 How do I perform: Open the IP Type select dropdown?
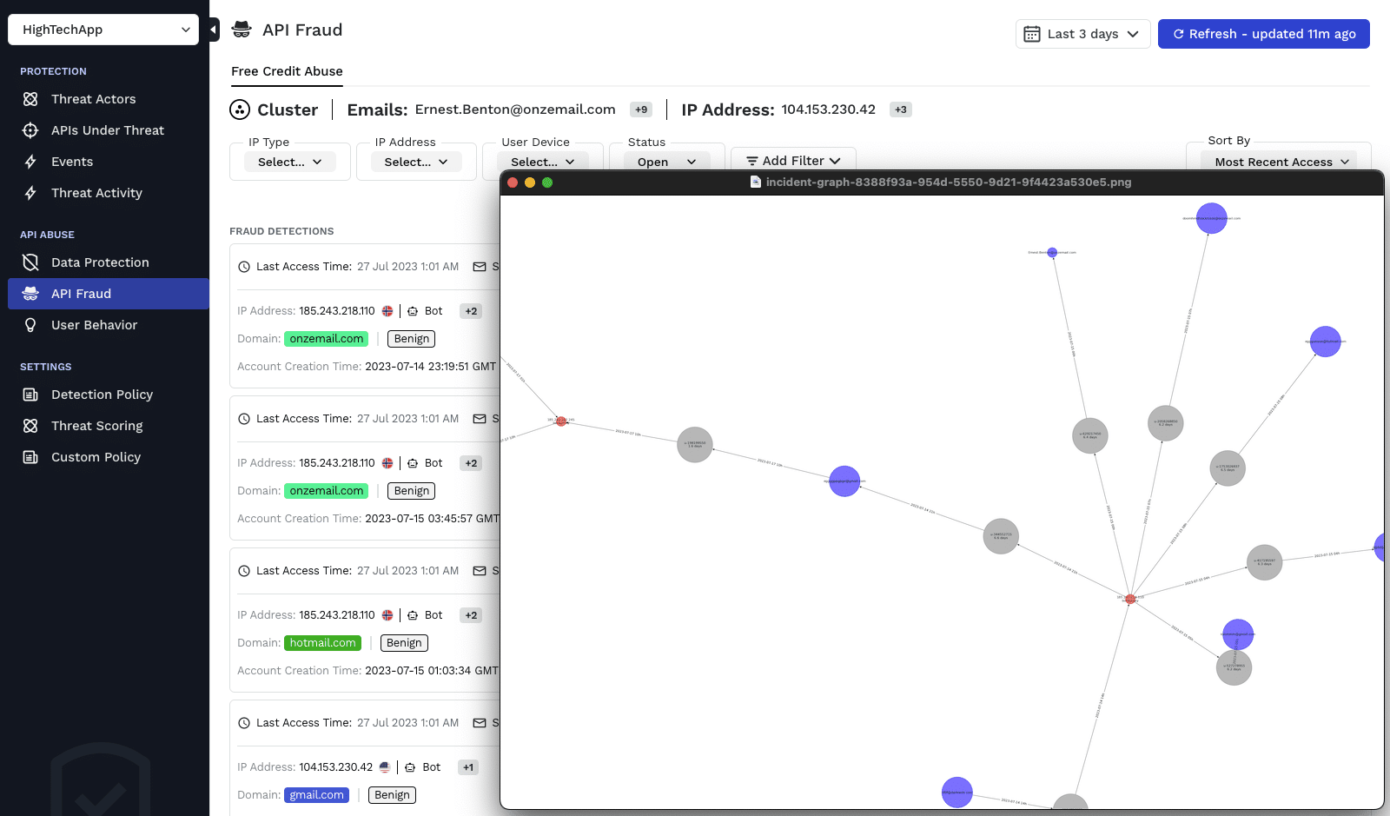[x=289, y=162]
